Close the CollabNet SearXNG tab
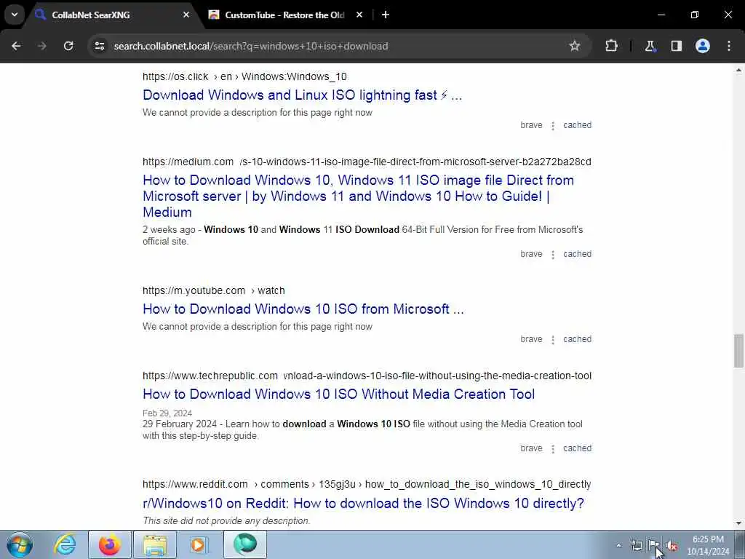 pos(186,15)
